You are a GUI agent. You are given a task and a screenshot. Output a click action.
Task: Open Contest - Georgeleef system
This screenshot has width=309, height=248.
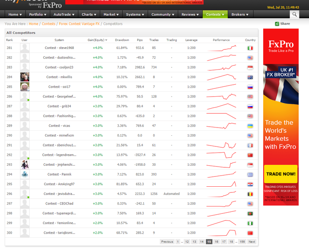[59, 97]
